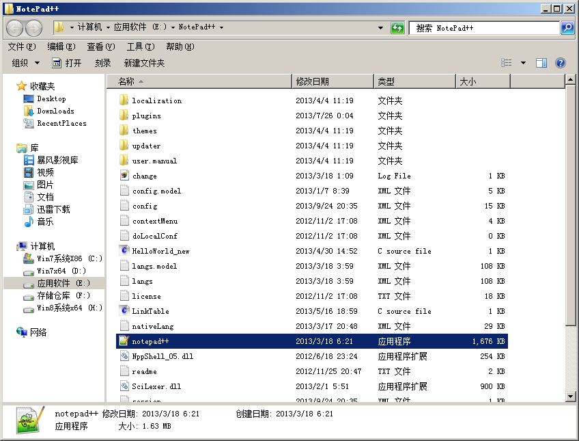
Task: Click the 打开 toolbar button
Action: tap(67, 63)
